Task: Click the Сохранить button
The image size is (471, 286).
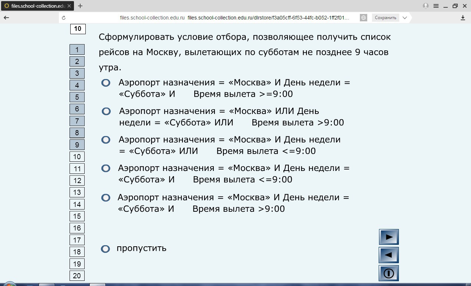Action: [386, 18]
